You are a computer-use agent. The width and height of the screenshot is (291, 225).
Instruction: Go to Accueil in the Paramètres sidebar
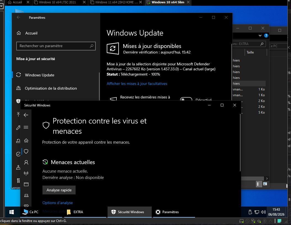point(56,33)
